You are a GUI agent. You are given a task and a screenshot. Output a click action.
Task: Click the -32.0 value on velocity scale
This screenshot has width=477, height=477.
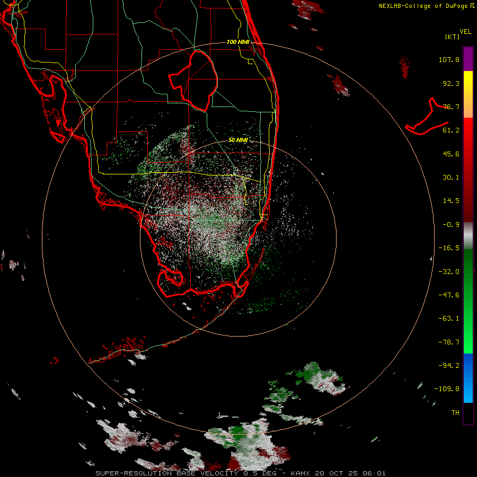[x=449, y=272]
